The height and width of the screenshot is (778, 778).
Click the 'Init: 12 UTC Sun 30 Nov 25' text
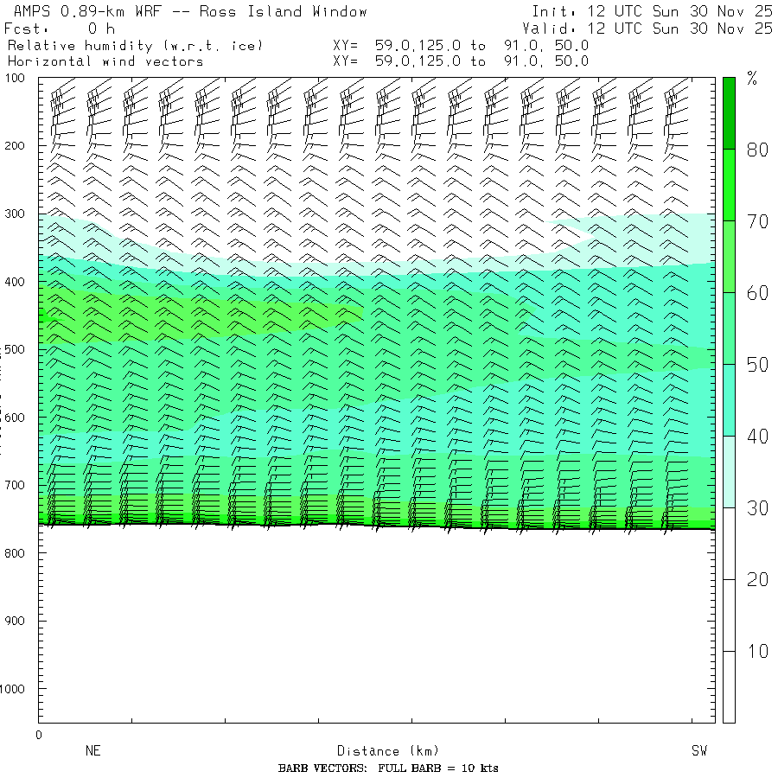(652, 12)
